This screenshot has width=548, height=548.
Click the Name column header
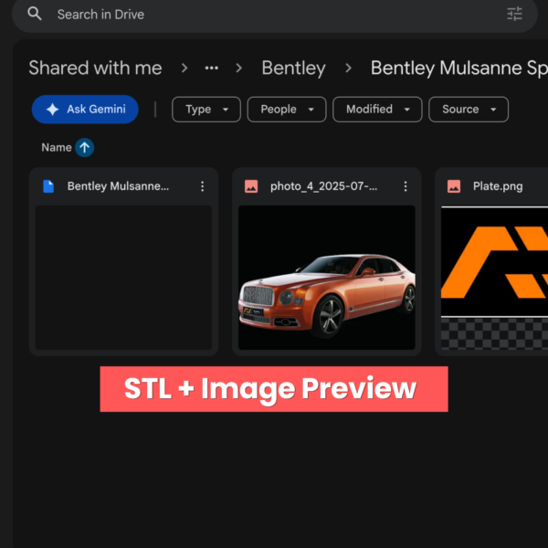(57, 147)
